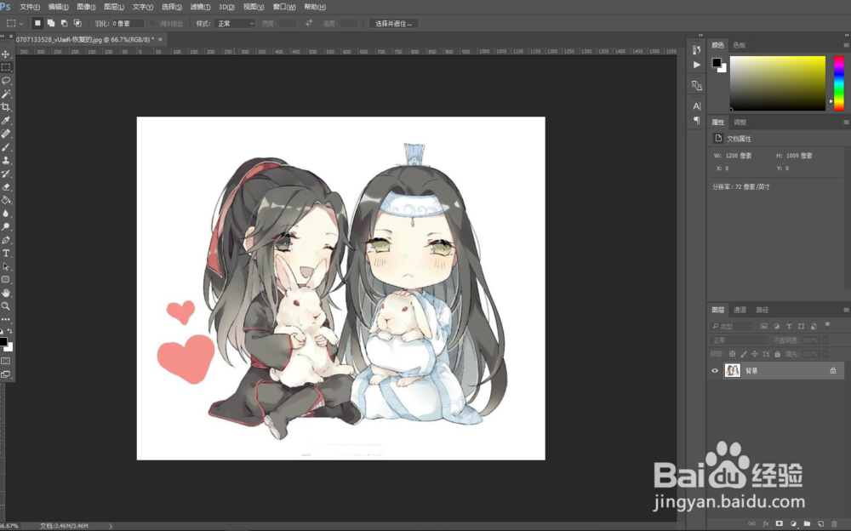Click add layer mask icon
This screenshot has height=531, width=851.
pos(779,524)
